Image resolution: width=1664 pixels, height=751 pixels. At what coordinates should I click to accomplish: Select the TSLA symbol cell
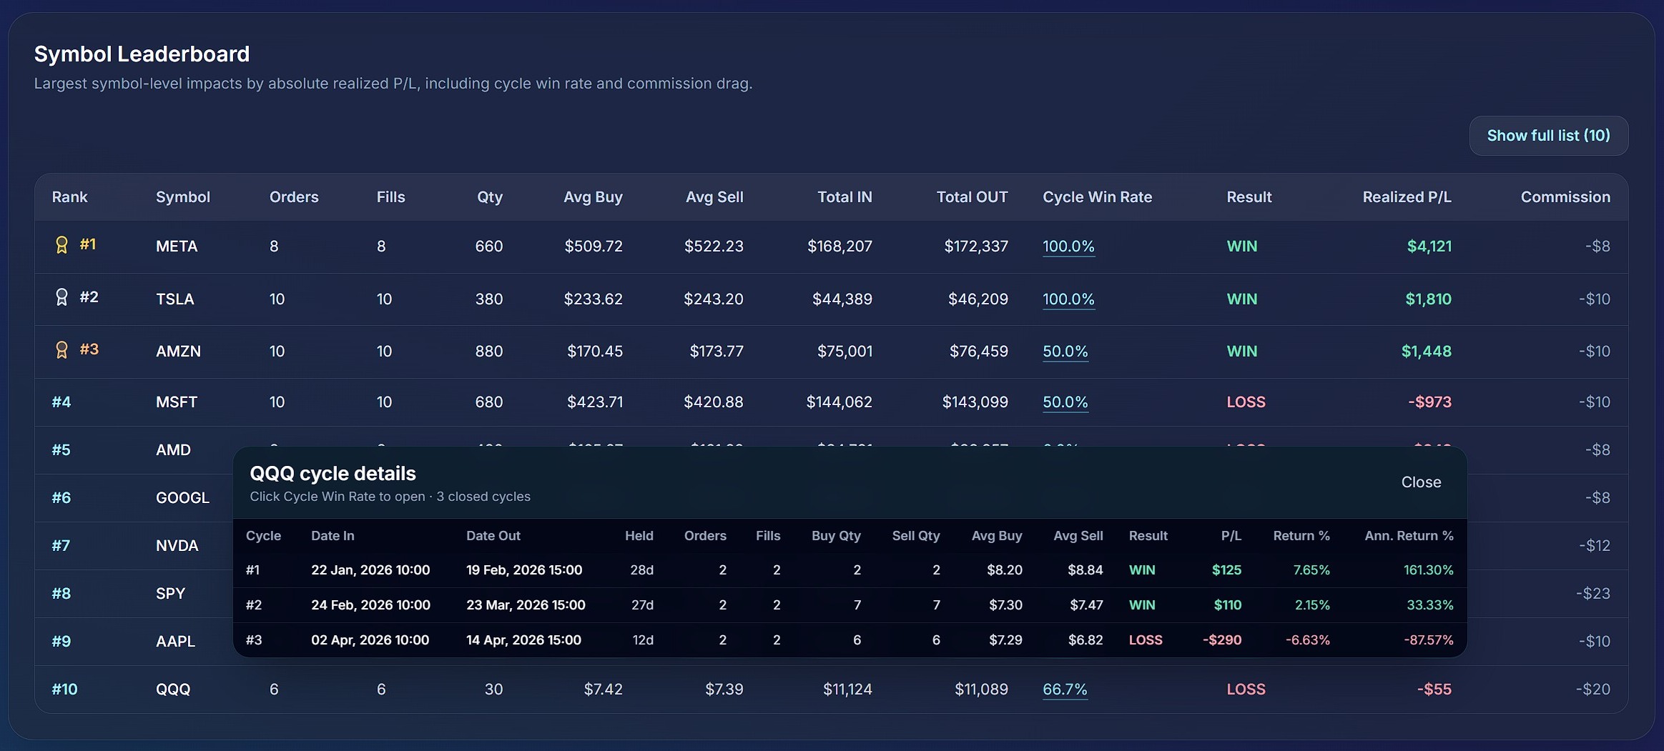[175, 299]
